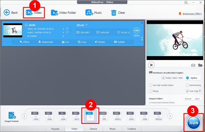Enable Merge checkbox

click(151, 91)
